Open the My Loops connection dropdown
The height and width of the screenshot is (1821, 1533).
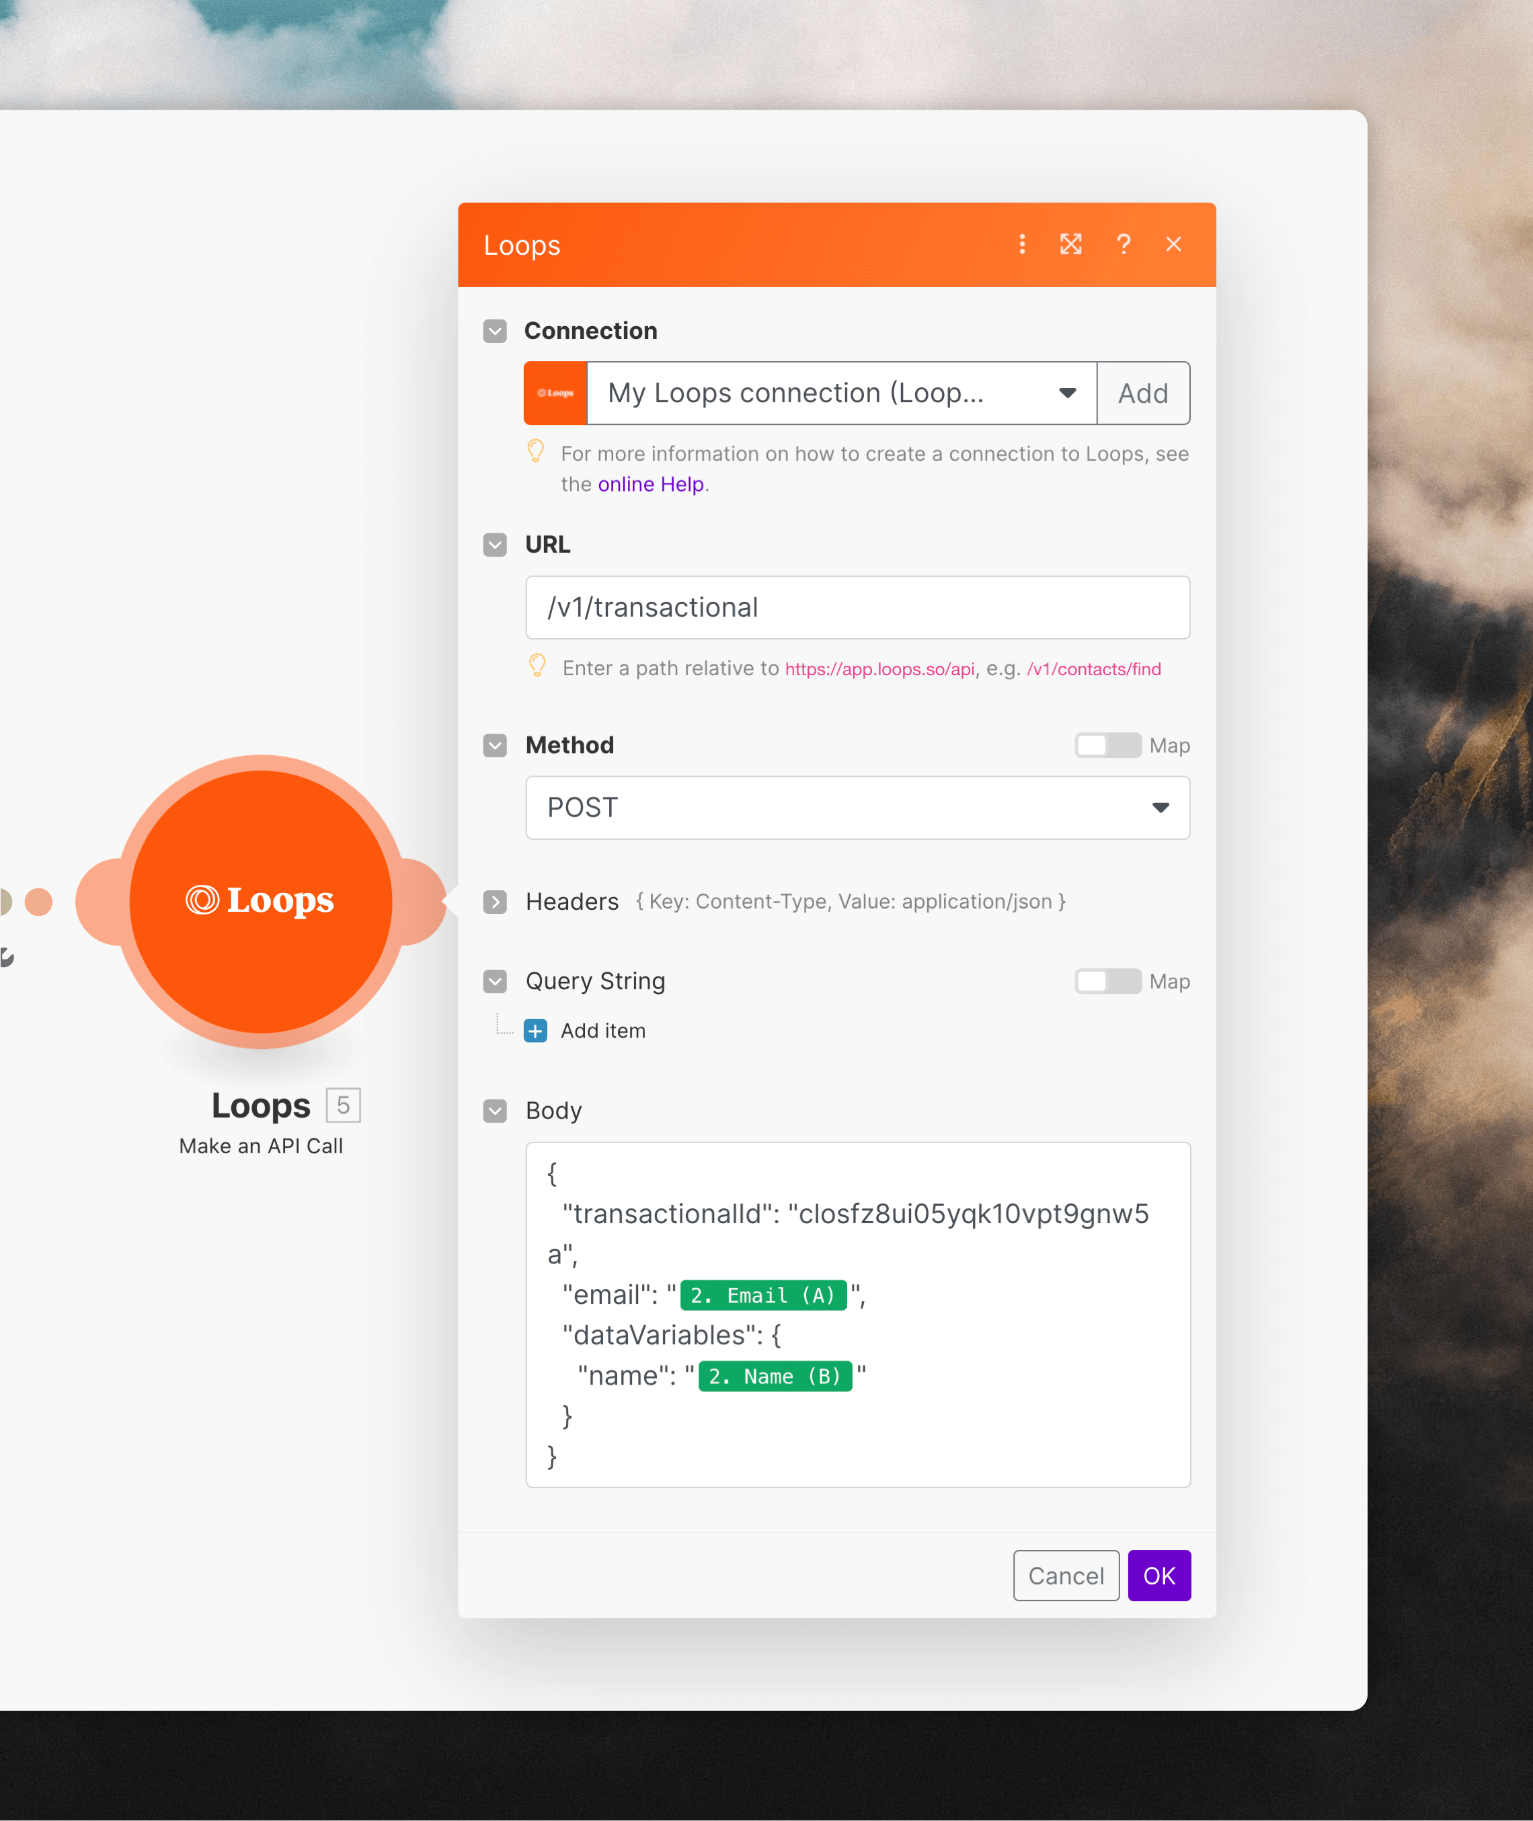click(x=841, y=393)
